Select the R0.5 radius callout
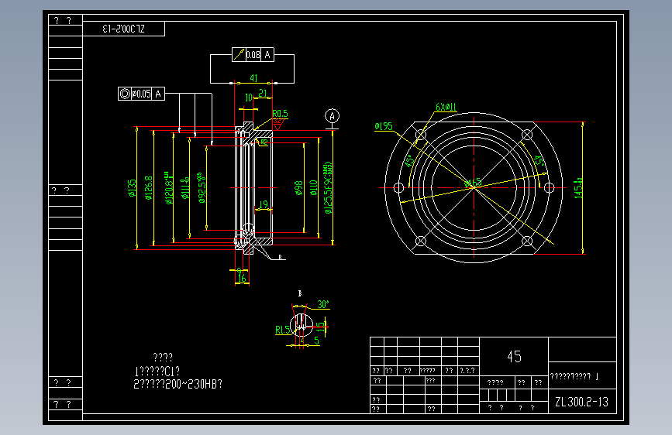 pos(281,114)
